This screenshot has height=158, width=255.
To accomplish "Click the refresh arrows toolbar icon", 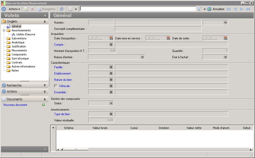I will coord(62,9).
